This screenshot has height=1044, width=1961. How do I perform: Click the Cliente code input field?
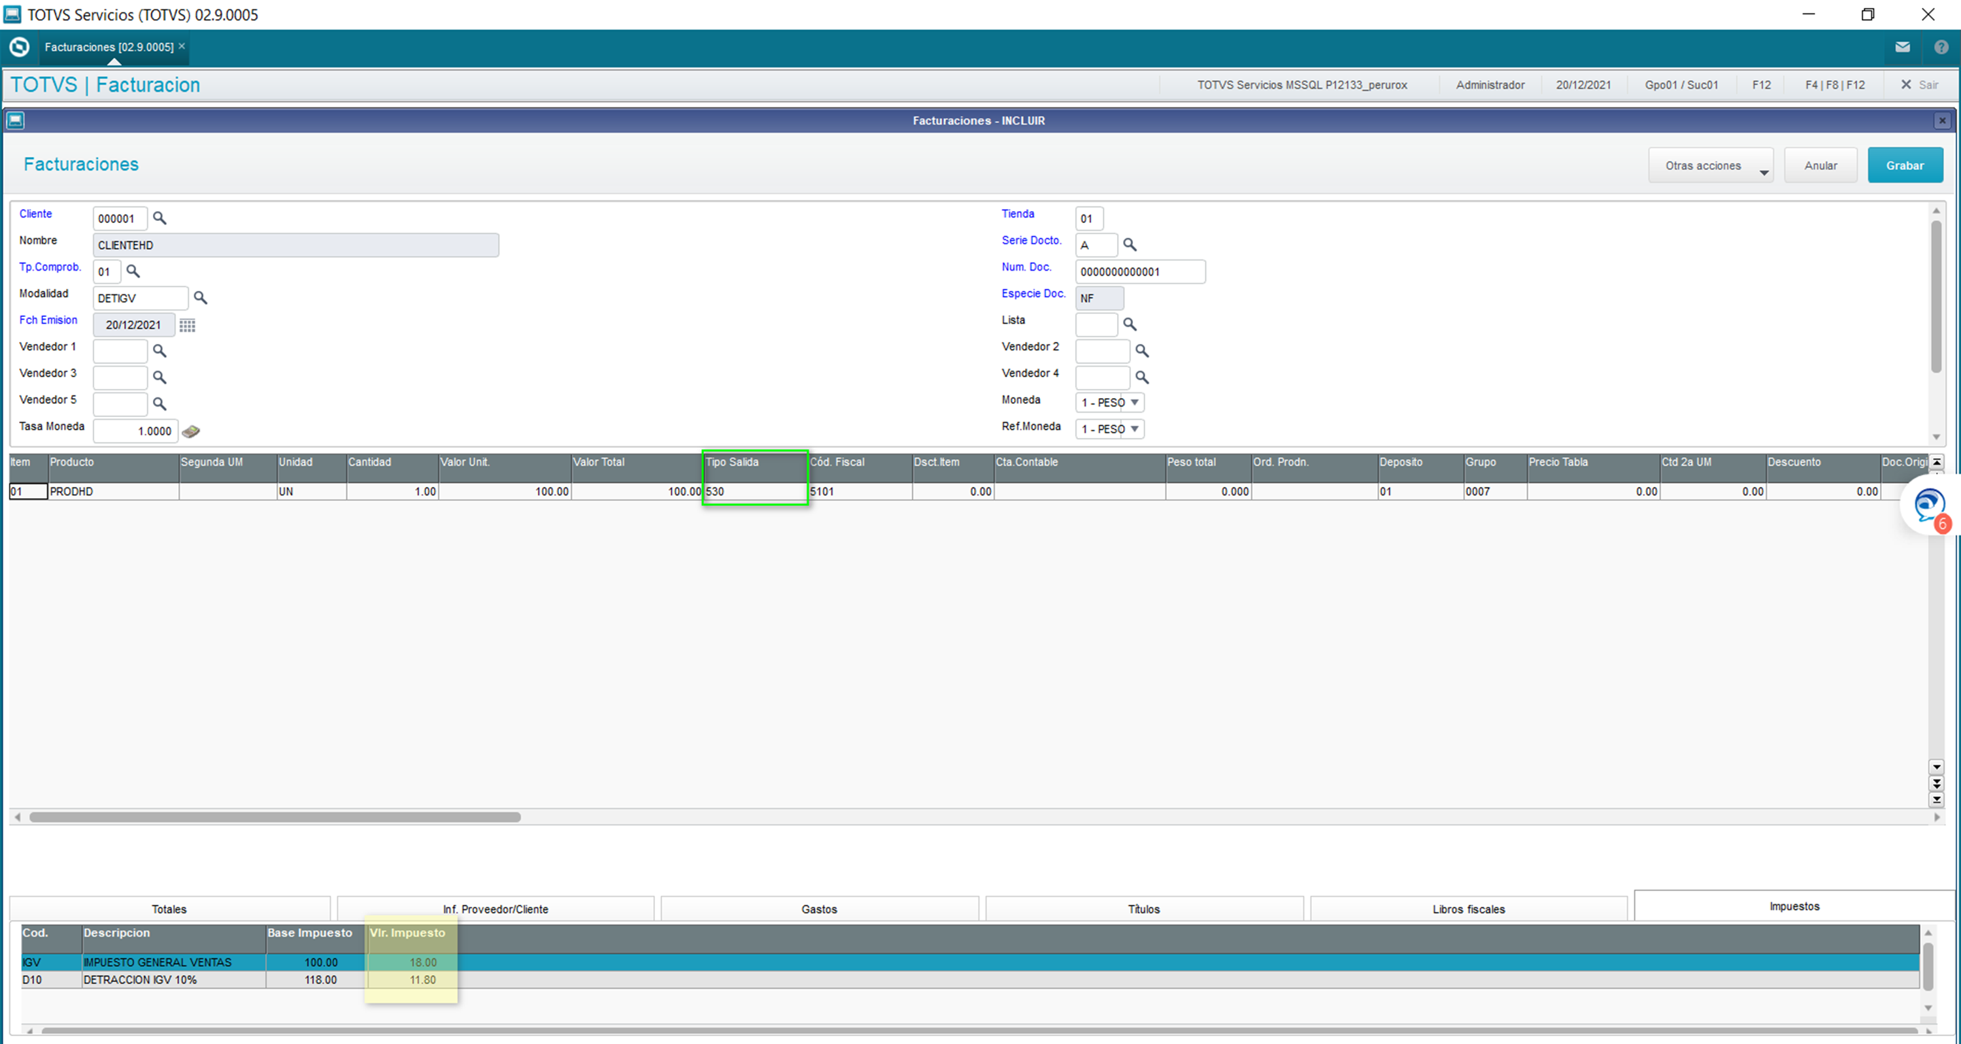click(120, 218)
